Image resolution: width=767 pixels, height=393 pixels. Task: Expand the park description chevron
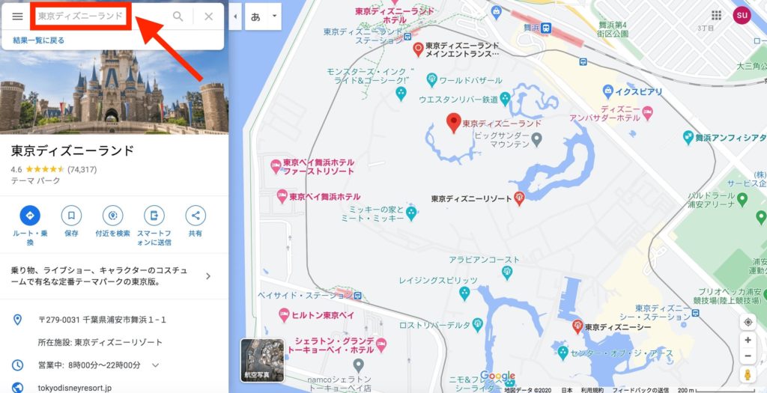point(208,276)
